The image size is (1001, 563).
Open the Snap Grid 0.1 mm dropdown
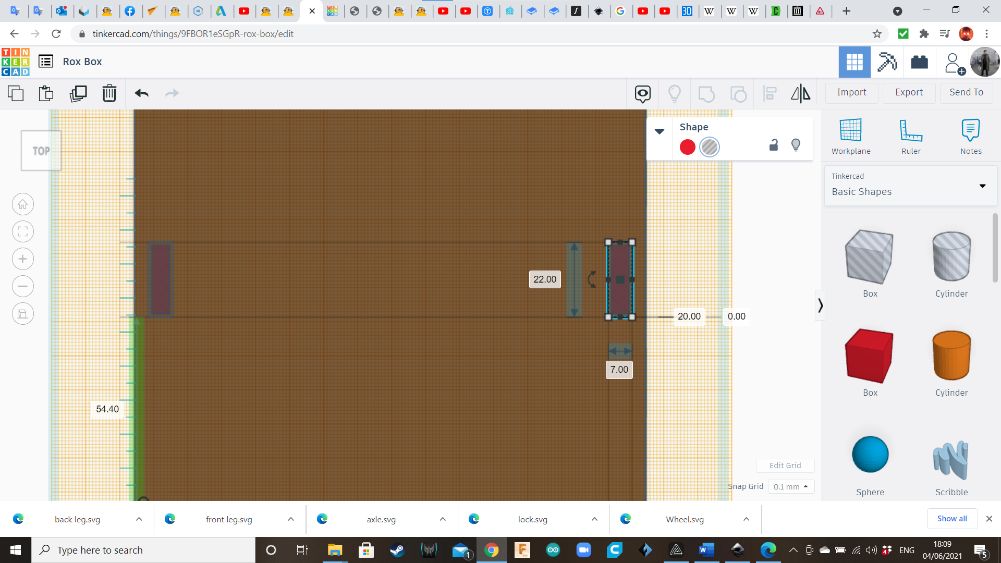(791, 486)
